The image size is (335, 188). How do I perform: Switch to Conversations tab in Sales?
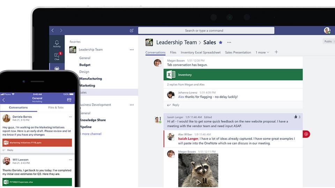click(x=155, y=53)
